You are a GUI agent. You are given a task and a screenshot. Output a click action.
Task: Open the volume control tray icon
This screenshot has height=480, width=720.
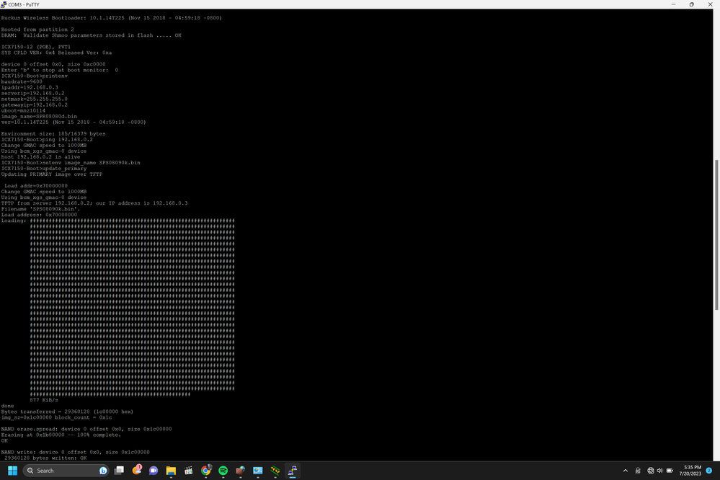pos(660,471)
